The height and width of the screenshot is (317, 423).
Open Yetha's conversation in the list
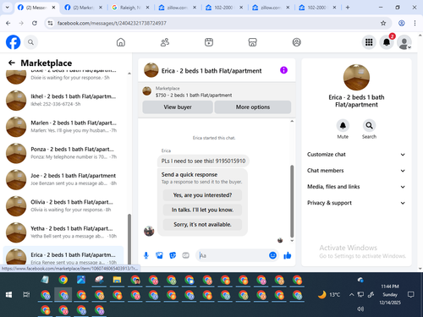point(63,232)
